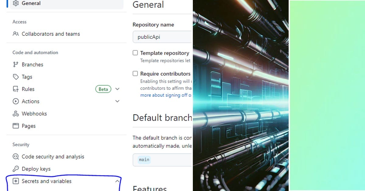The height and width of the screenshot is (191, 365).
Task: Collapse the Secrets and variables chevron
Action: pyautogui.click(x=117, y=181)
